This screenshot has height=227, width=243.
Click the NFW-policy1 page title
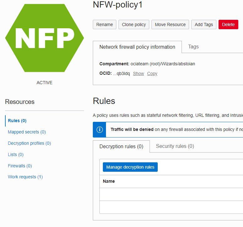118,5
